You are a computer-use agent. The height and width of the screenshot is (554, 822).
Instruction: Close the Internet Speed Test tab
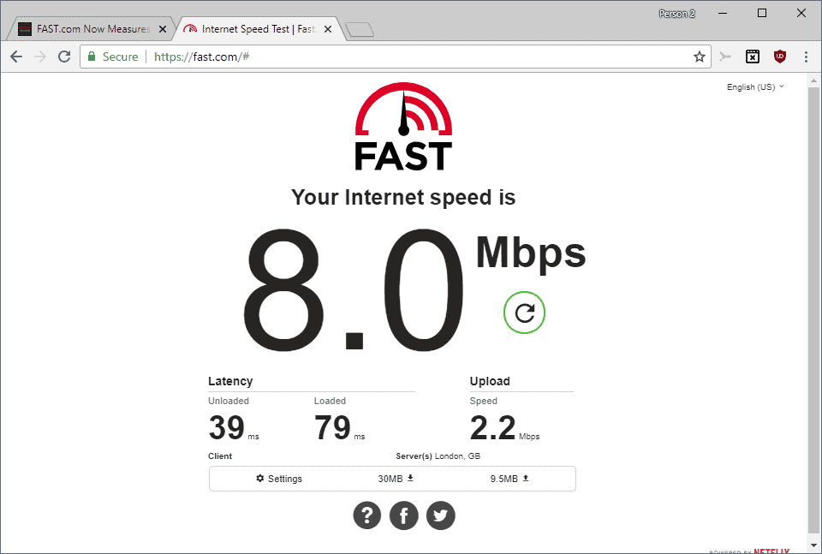[x=328, y=29]
